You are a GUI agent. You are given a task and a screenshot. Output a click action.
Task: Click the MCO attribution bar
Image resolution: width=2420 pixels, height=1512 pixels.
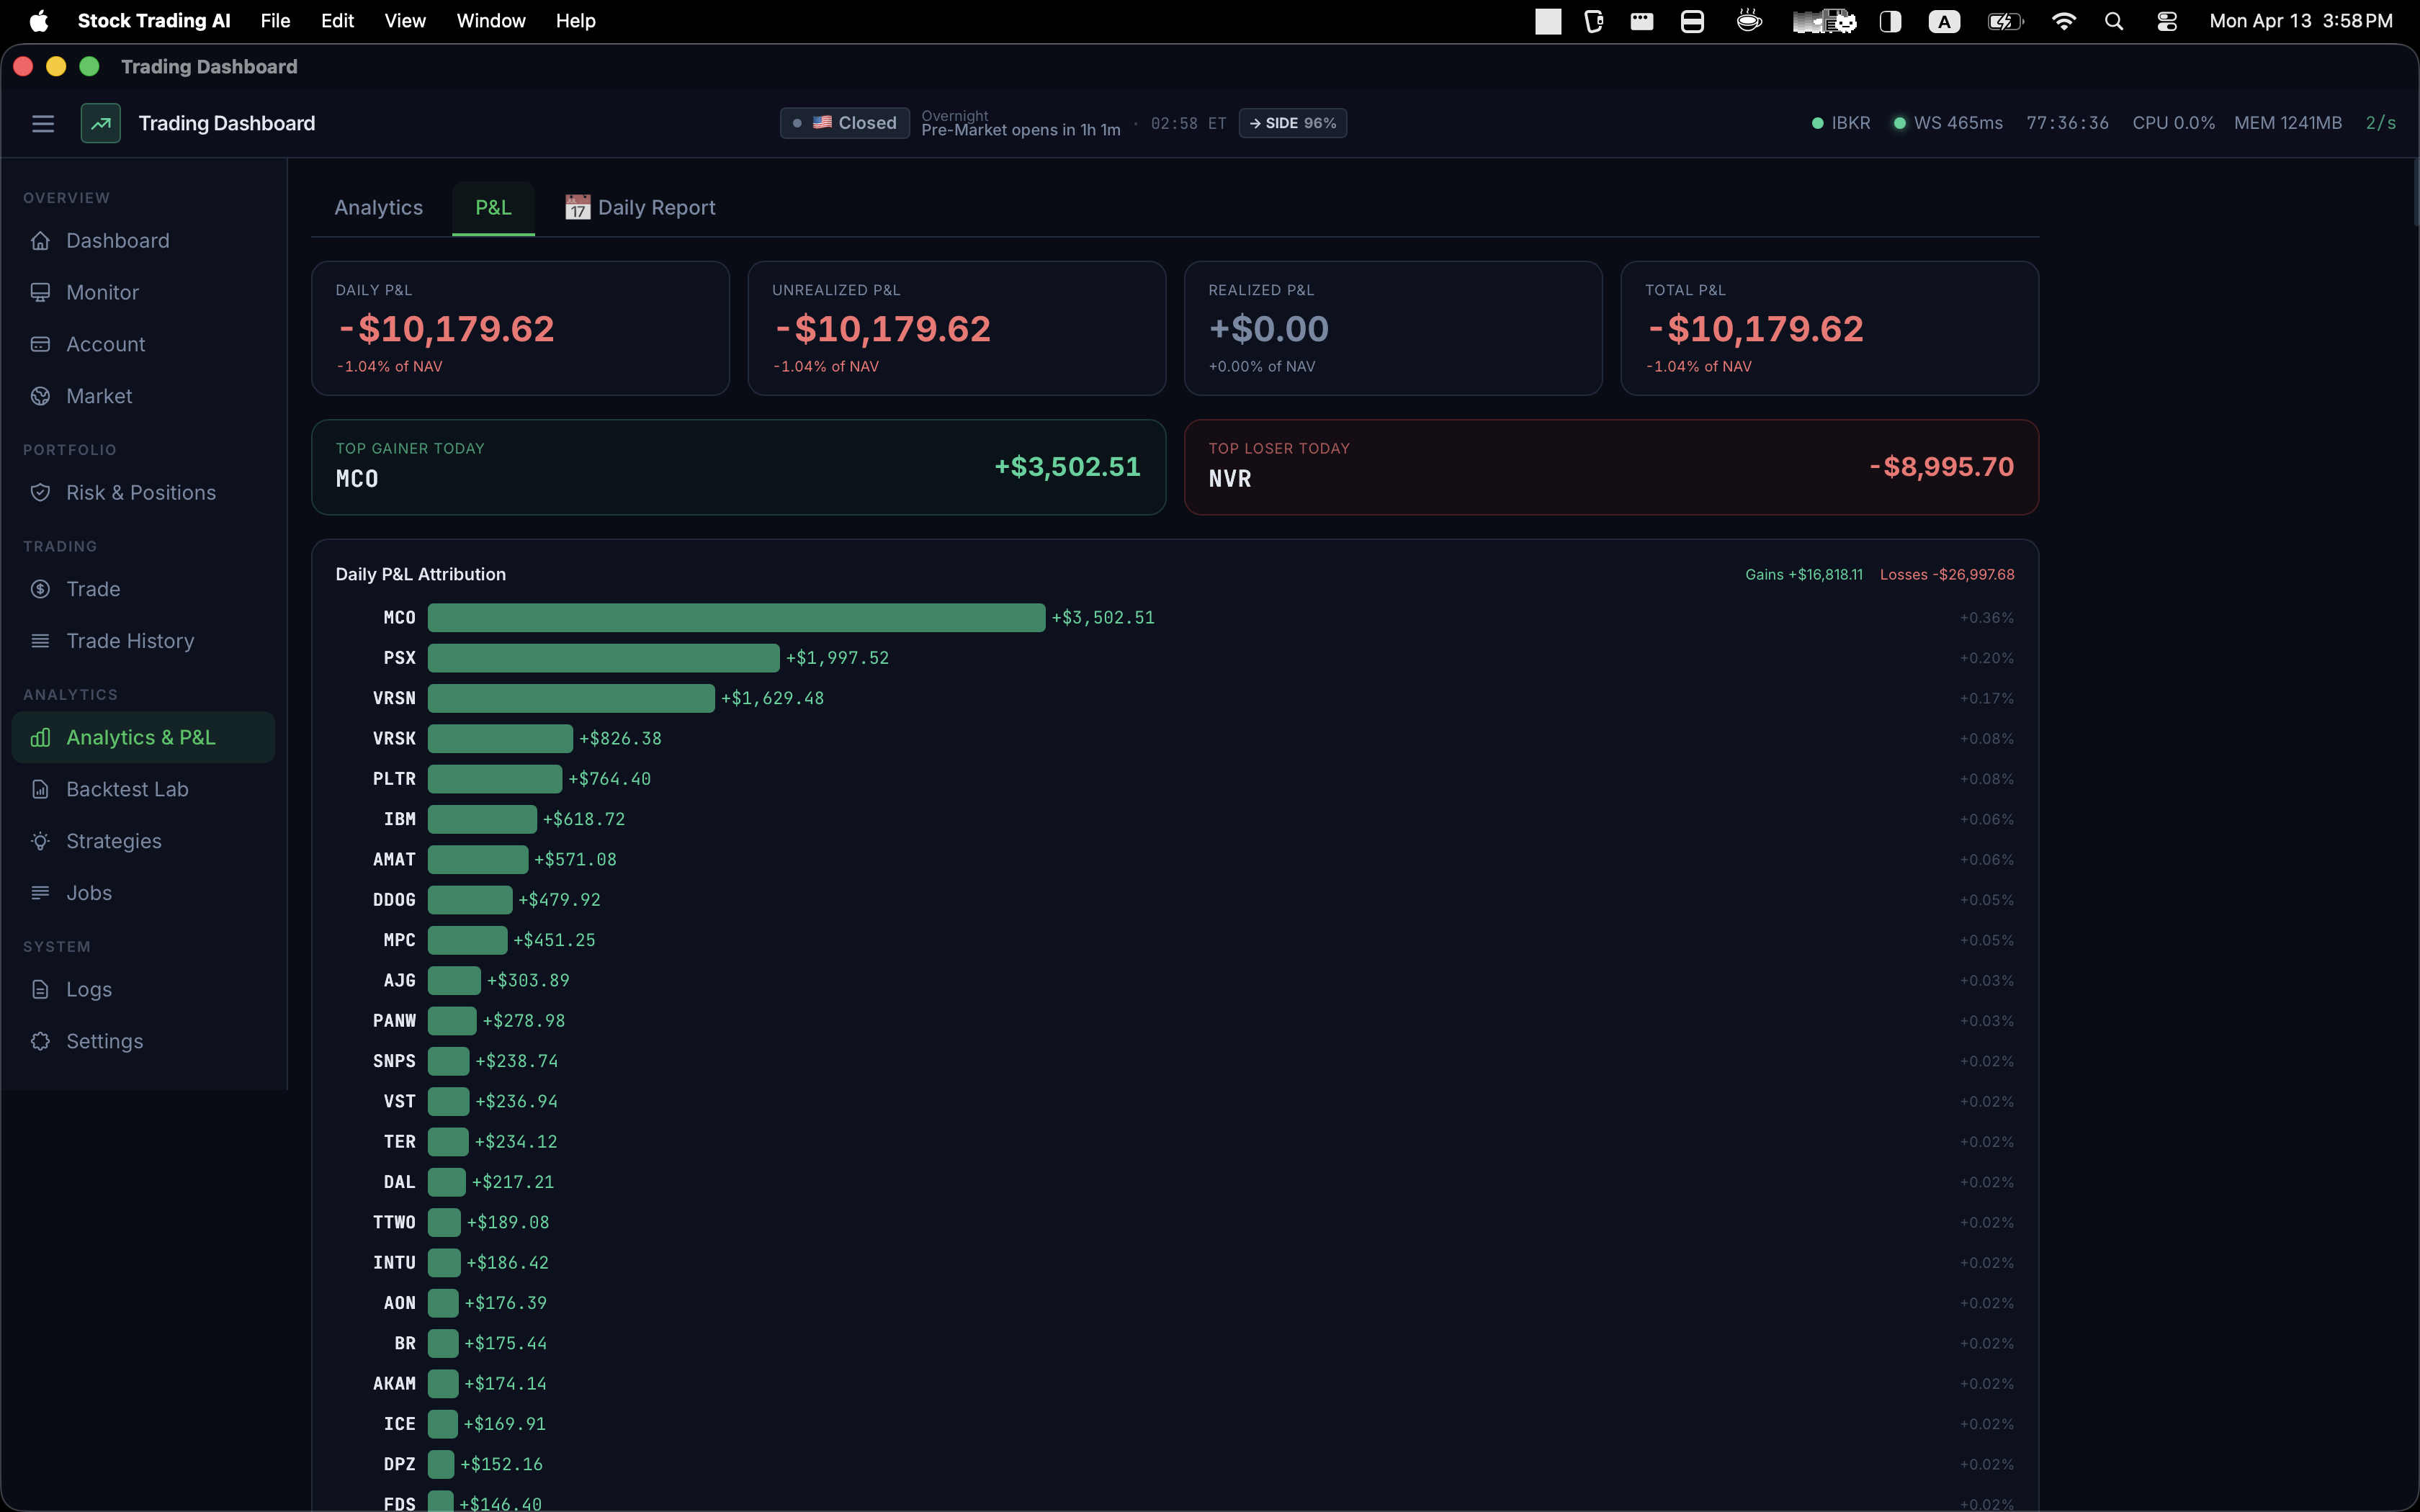pos(735,617)
